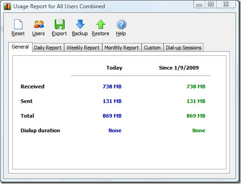Click the Since 1/9/2009 column header
Image resolution: width=241 pixels, height=184 pixels.
(x=179, y=68)
